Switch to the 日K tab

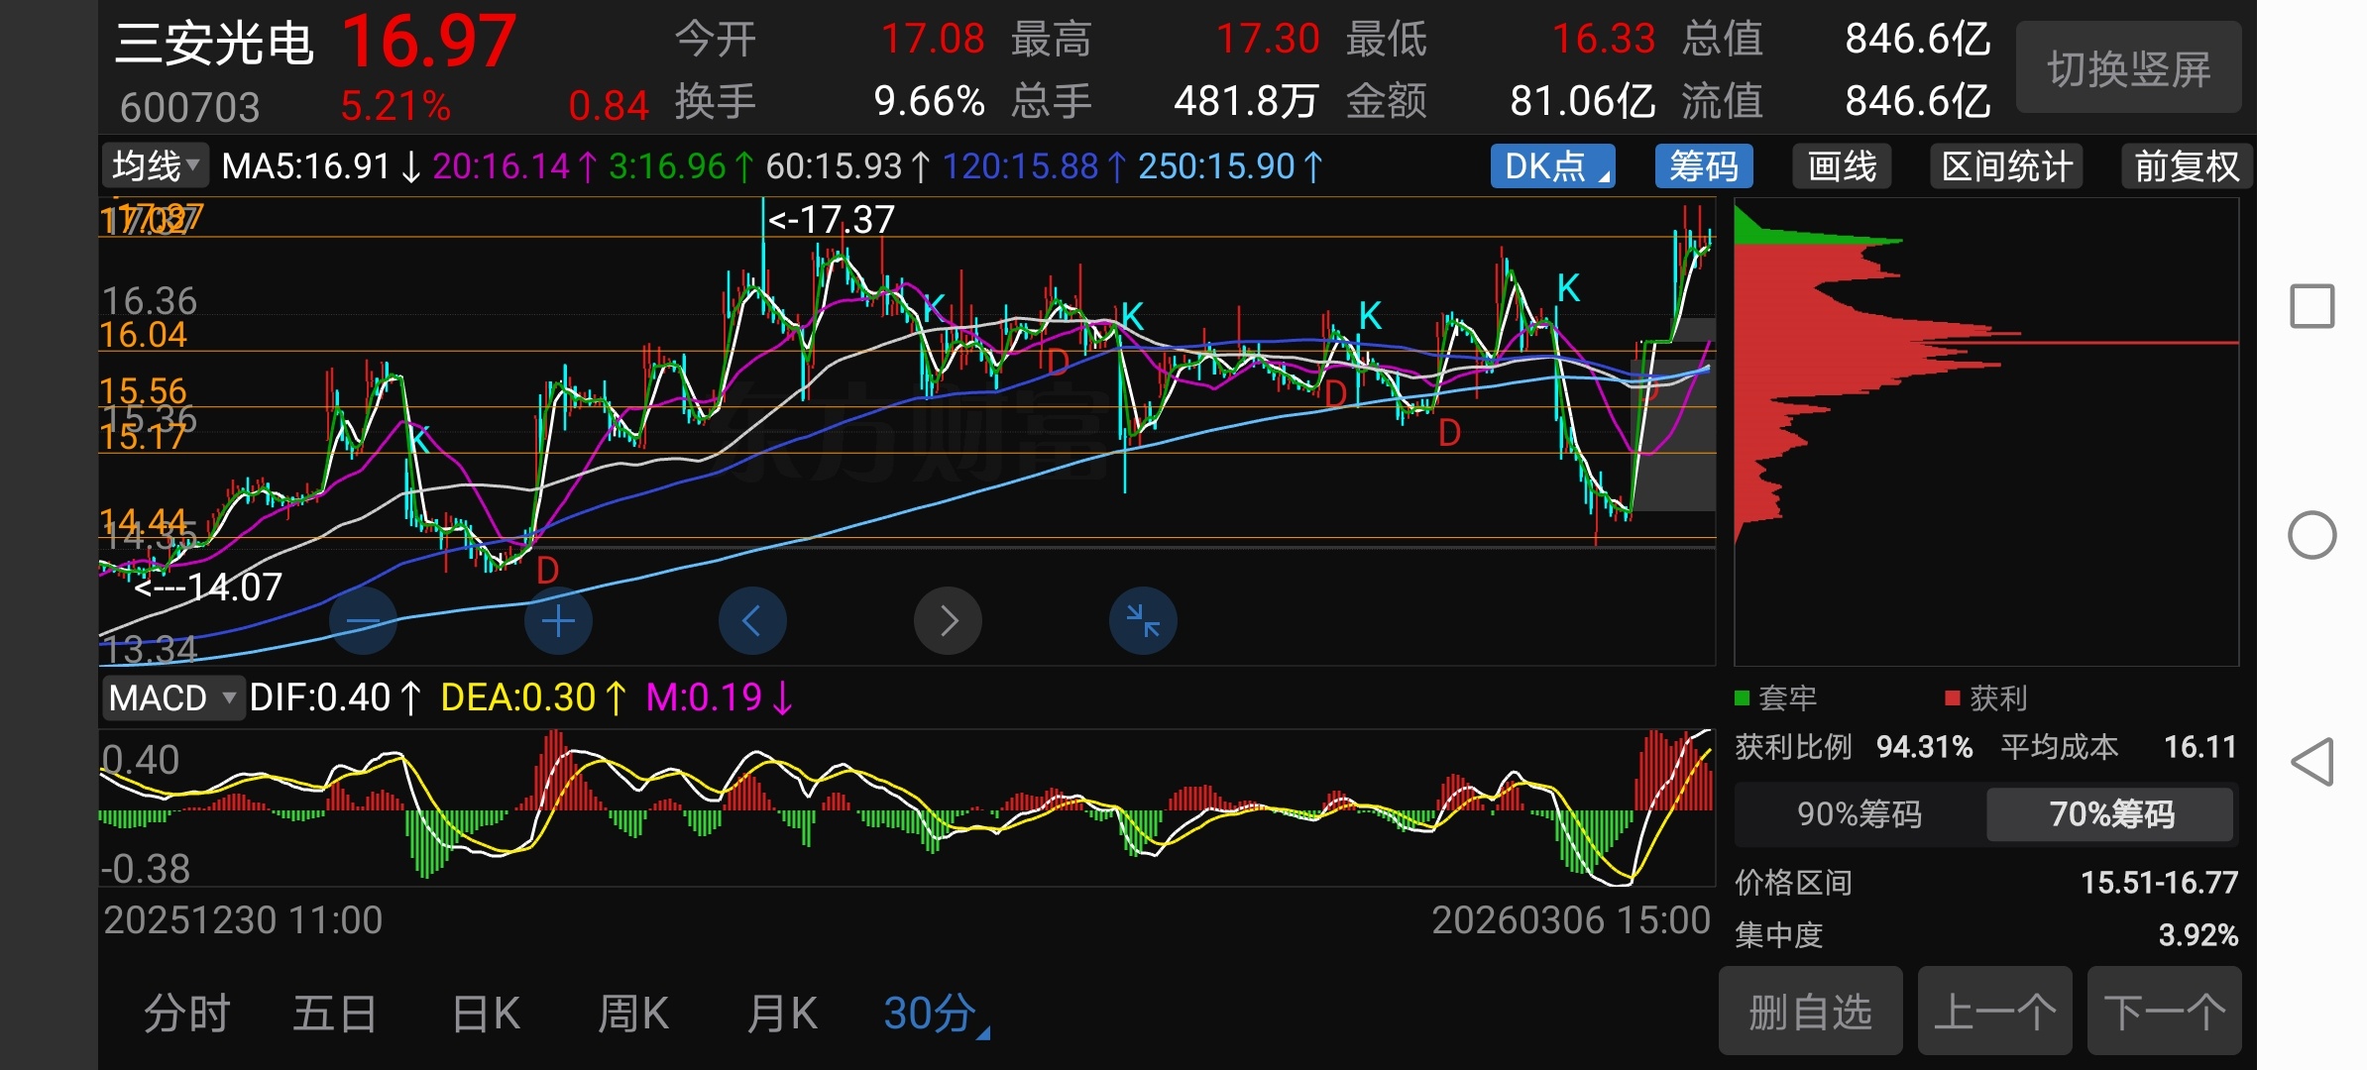coord(485,1014)
